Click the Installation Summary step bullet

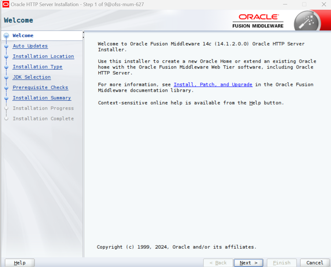6,98
